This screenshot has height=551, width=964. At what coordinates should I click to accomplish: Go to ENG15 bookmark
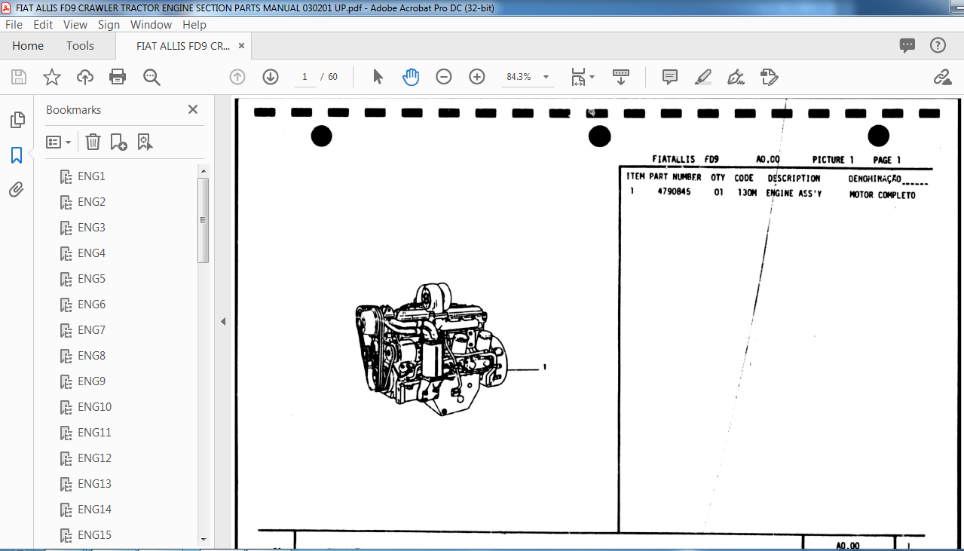[94, 535]
